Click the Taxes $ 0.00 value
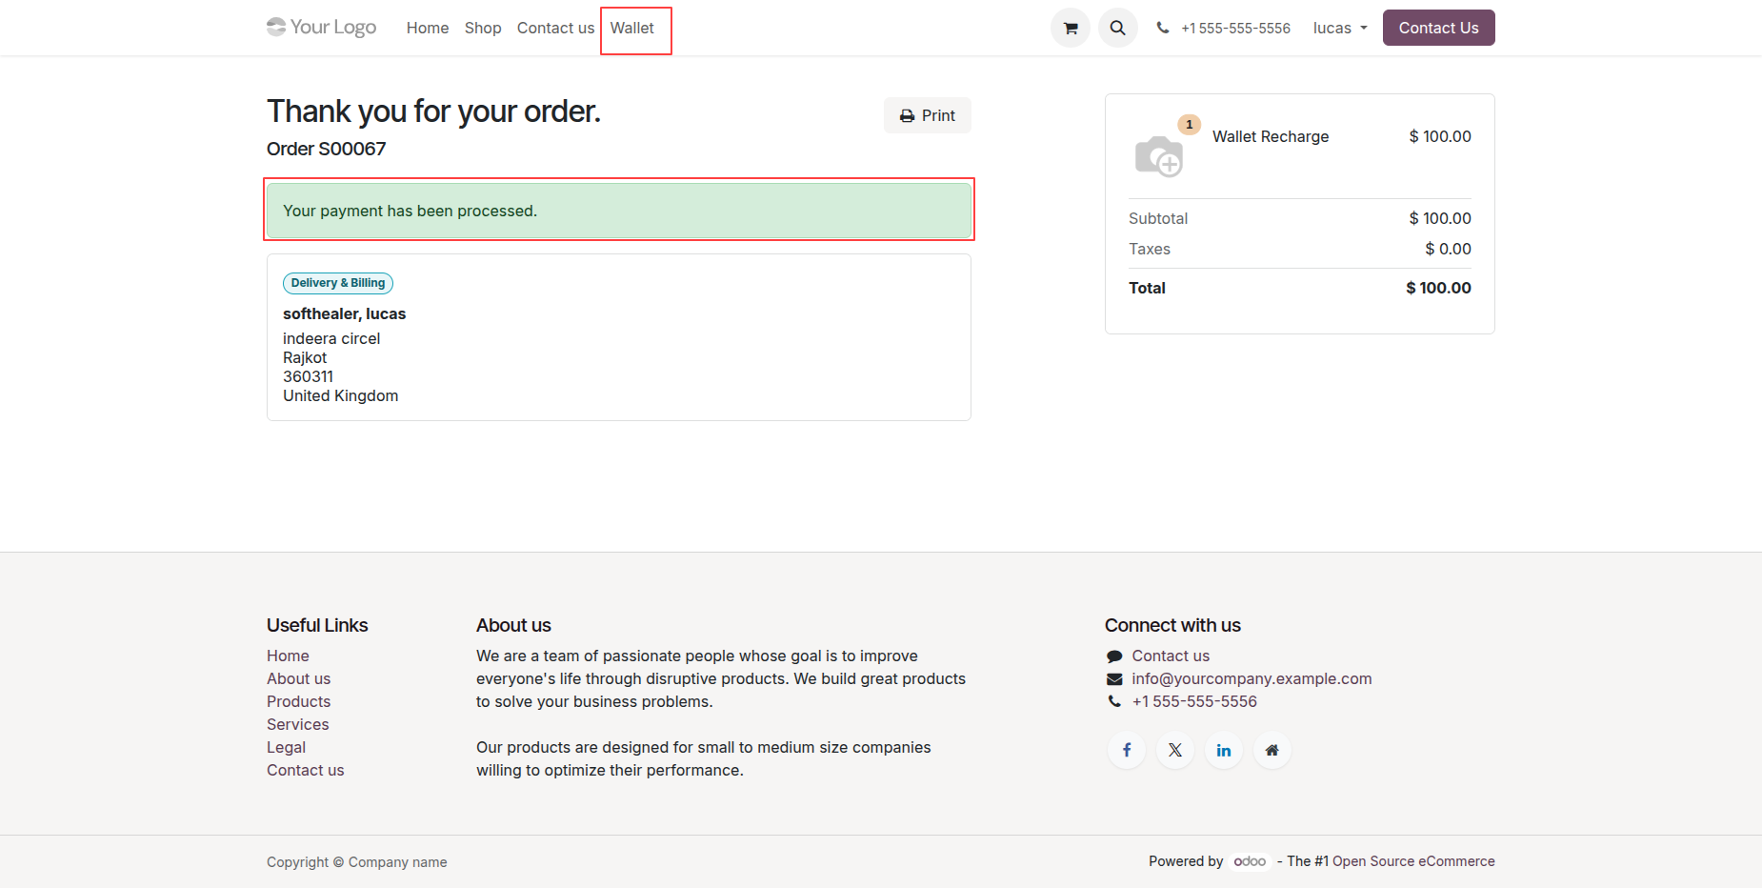The width and height of the screenshot is (1762, 888). pyautogui.click(x=1448, y=249)
